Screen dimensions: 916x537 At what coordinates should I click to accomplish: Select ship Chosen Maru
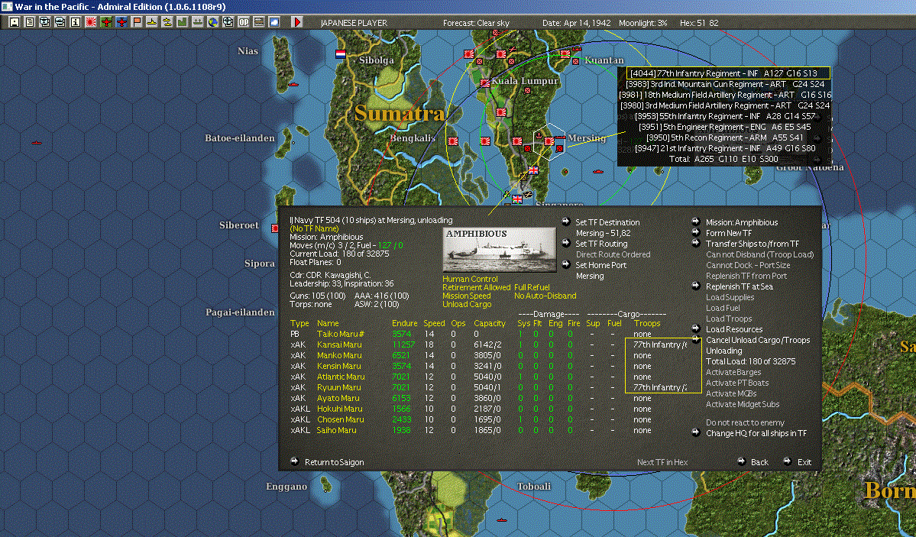click(341, 419)
